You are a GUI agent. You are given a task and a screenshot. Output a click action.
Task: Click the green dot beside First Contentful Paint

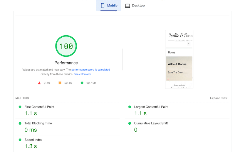point(20,107)
